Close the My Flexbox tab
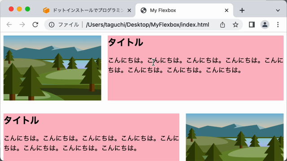287x161 pixels. (x=226, y=10)
